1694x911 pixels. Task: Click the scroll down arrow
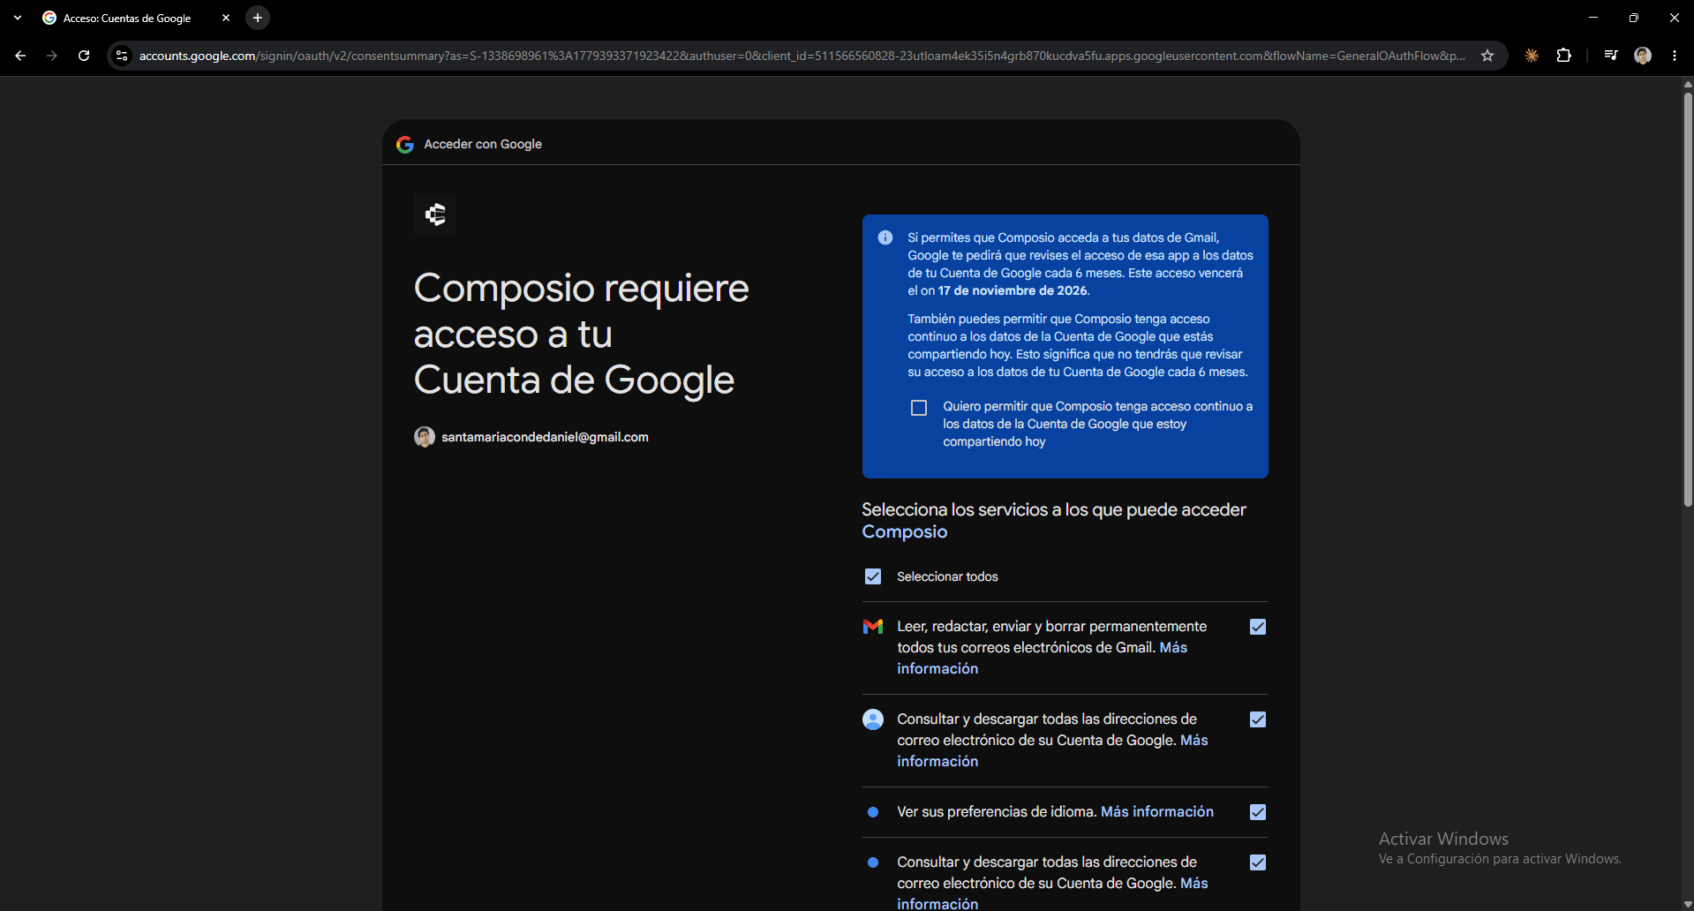coord(1688,904)
